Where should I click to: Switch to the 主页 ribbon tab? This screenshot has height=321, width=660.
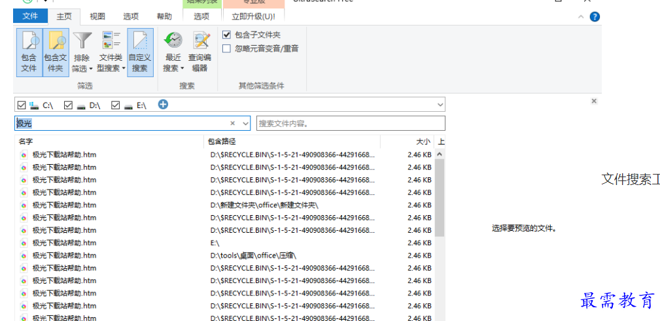click(x=64, y=16)
